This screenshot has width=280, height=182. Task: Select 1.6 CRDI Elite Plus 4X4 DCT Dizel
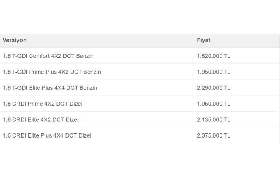click(x=47, y=135)
